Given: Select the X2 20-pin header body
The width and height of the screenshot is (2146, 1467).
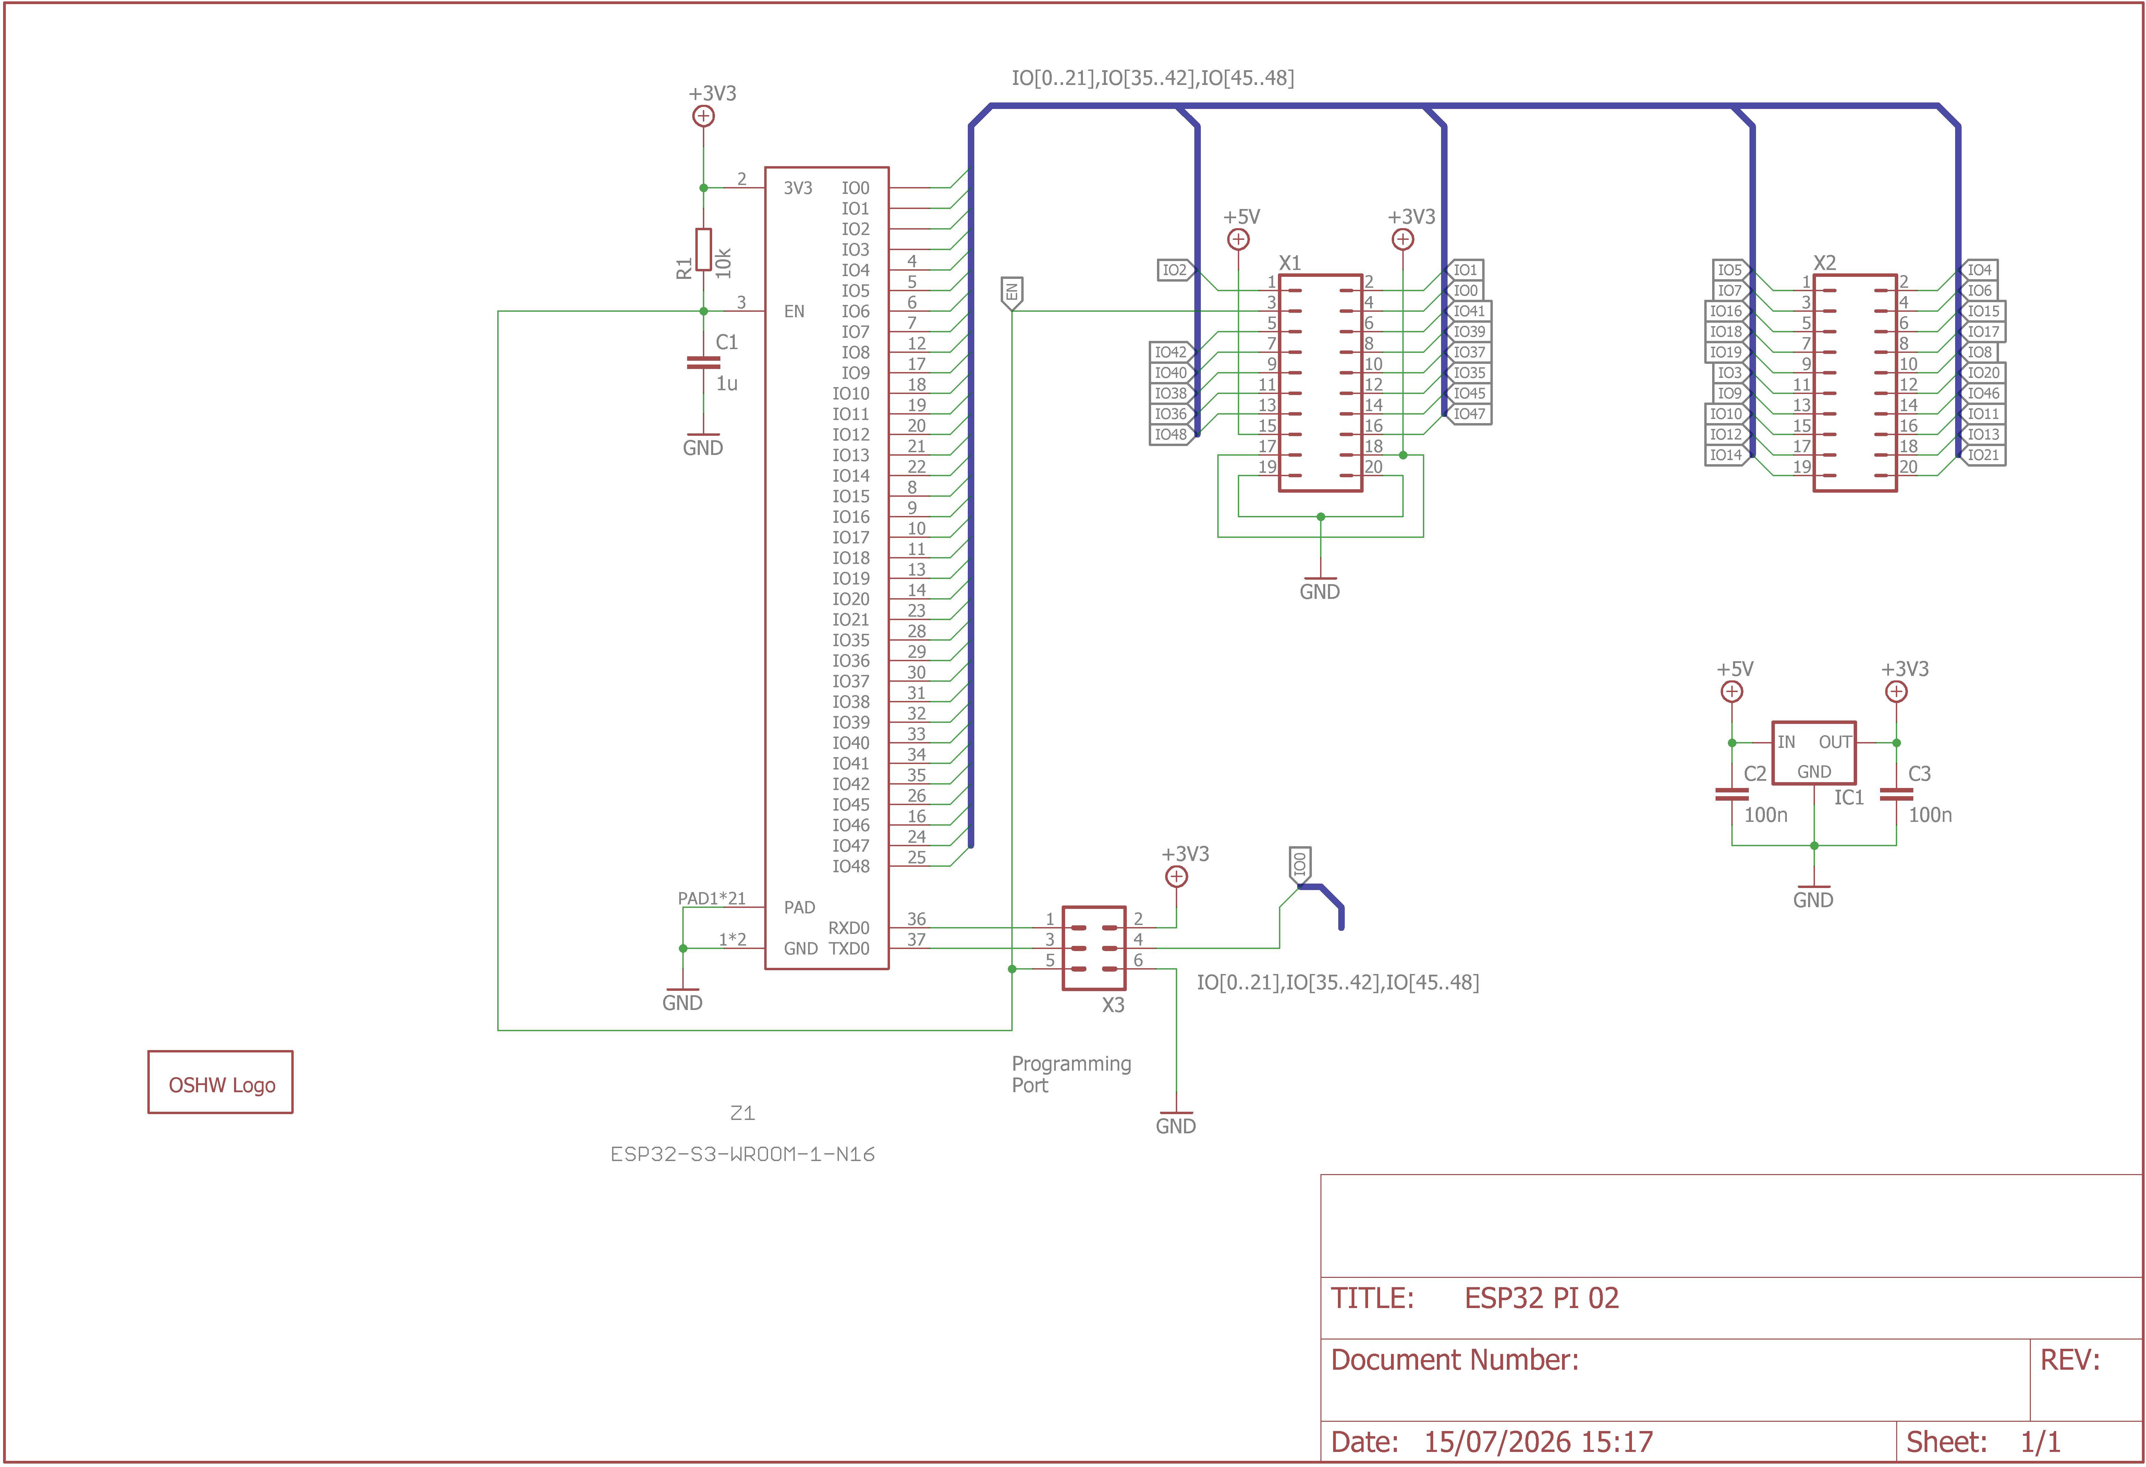Looking at the screenshot, I should click(1855, 382).
